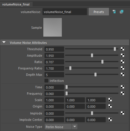
Task: Click checker icon beside Implode Center
Action: 110,119
